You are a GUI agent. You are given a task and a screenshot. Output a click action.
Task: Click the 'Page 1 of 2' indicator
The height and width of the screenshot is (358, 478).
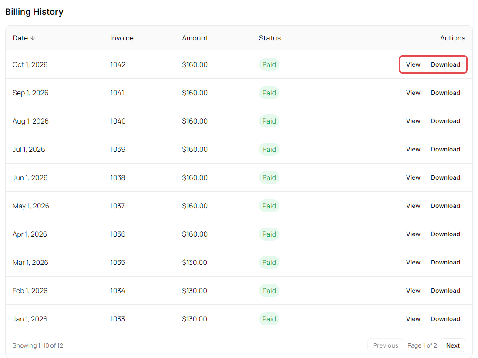coord(422,345)
